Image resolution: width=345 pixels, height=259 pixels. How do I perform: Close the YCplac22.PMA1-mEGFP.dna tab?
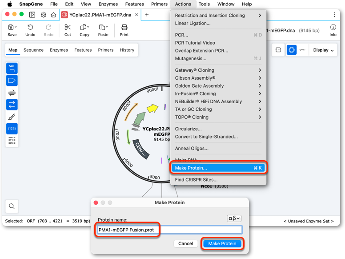tap(136, 15)
